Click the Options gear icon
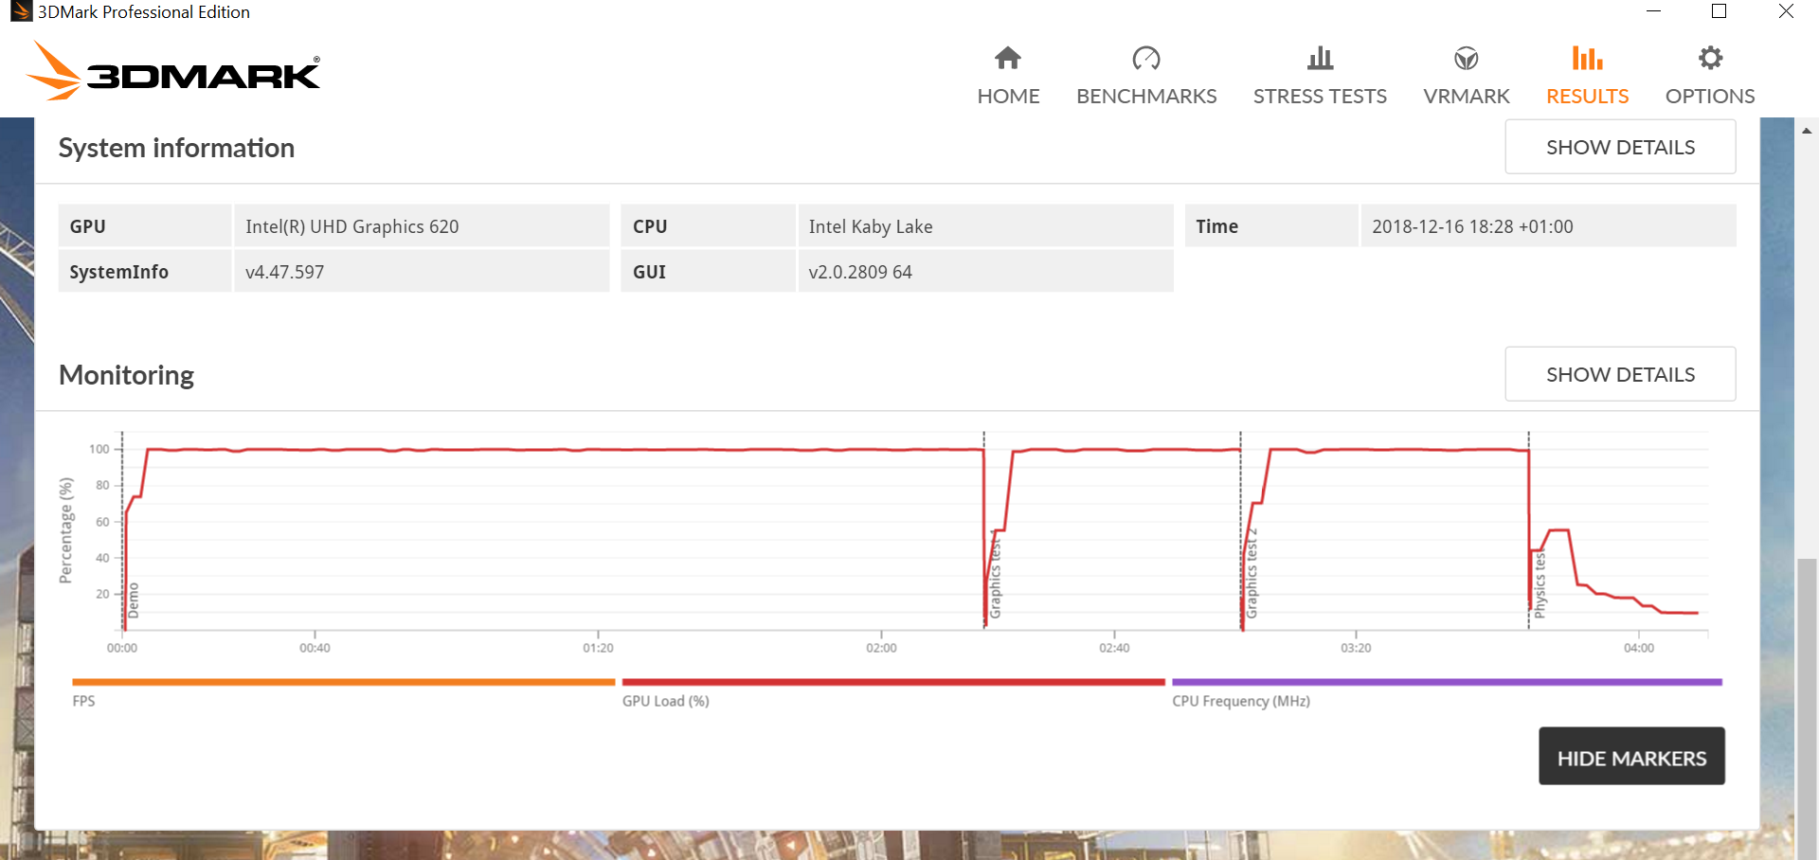The image size is (1819, 860). tap(1710, 59)
